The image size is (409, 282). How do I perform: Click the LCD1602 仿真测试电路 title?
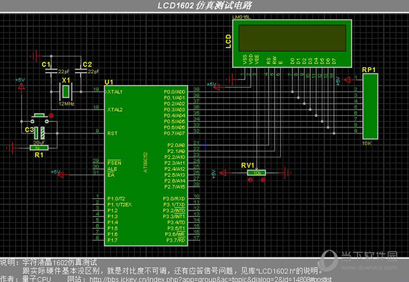point(204,5)
